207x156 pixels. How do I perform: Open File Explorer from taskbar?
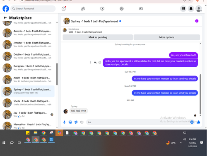36,133
